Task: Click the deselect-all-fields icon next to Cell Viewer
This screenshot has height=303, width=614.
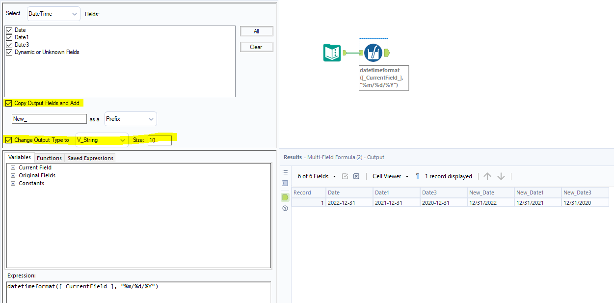Action: [x=356, y=176]
